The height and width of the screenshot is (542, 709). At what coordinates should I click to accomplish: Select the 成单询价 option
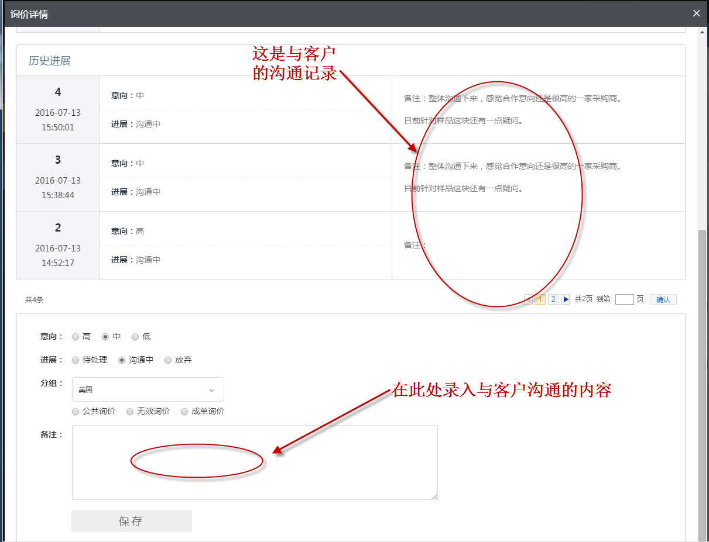pos(184,412)
